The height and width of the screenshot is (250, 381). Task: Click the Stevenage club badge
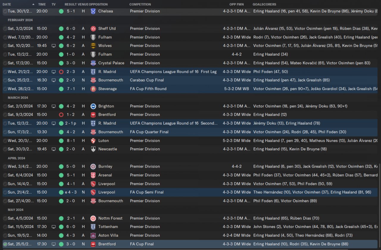(x=93, y=89)
